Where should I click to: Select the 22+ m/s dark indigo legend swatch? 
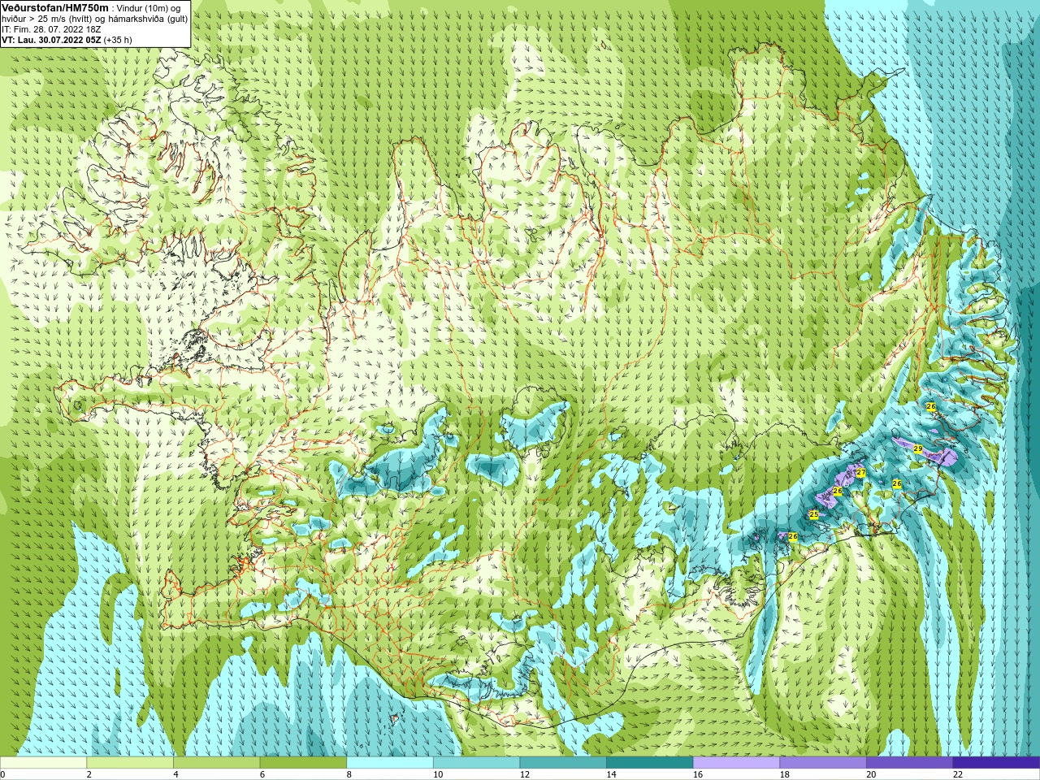(996, 763)
